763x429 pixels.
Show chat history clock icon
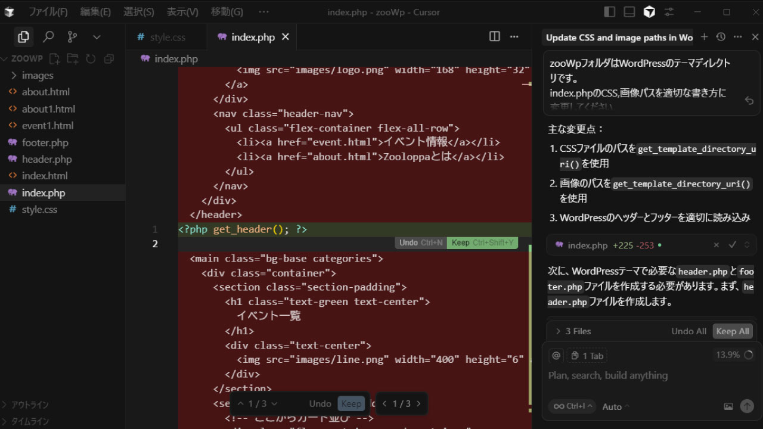tap(721, 37)
